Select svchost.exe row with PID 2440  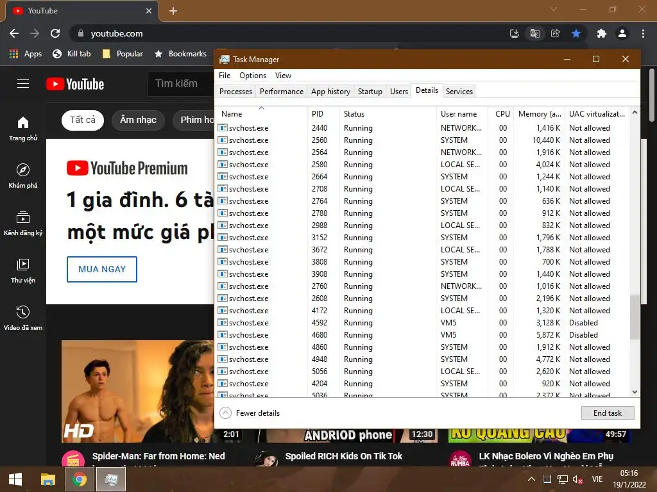pyautogui.click(x=422, y=128)
